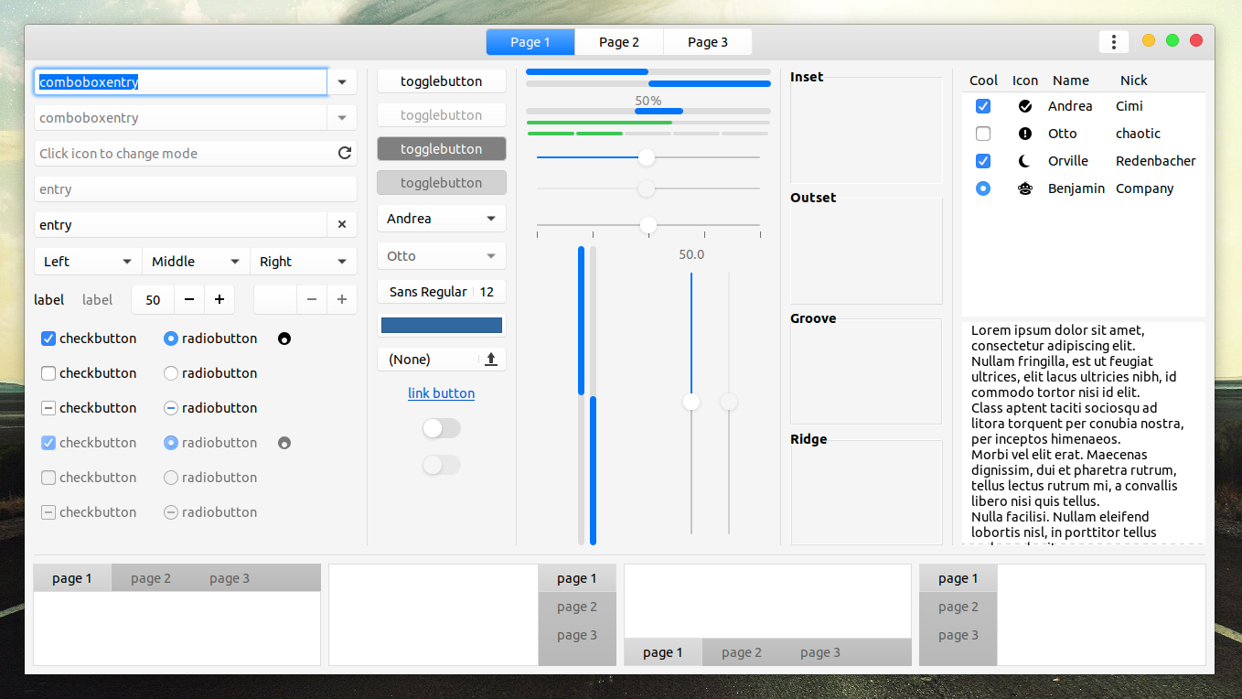This screenshot has width=1242, height=699.
Task: Click the upload icon beside (None) file chooser
Action: [x=491, y=358]
